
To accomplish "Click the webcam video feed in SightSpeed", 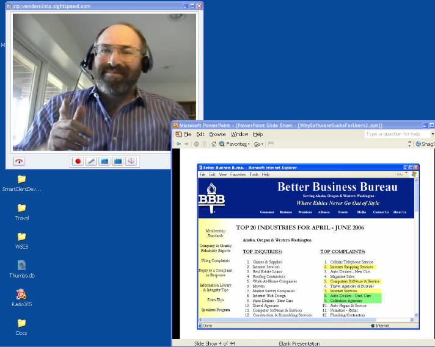I will click(x=104, y=82).
